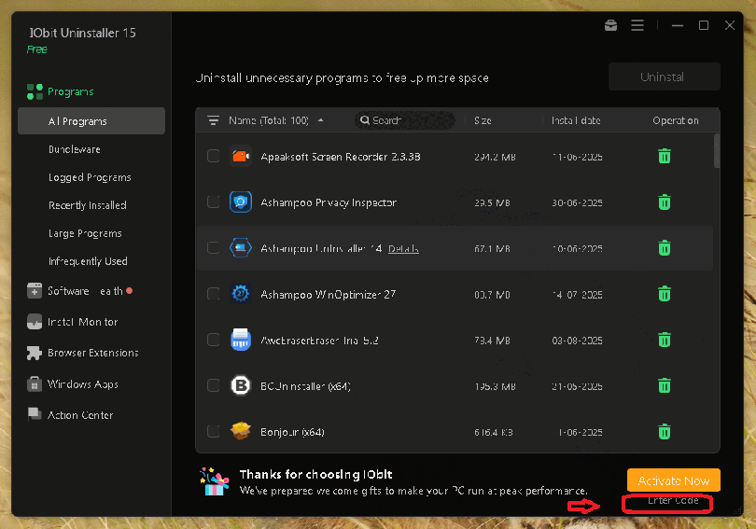Screen dimensions: 756x529
Task: Check the Apeaksoft Screen Recorder checkbox
Action: [213, 156]
